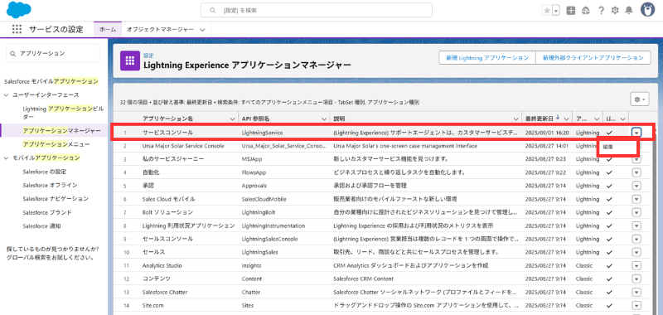Image resolution: width=663 pixels, height=315 pixels.
Task: Open Salesforce ブランド sidebar item
Action: (47, 212)
